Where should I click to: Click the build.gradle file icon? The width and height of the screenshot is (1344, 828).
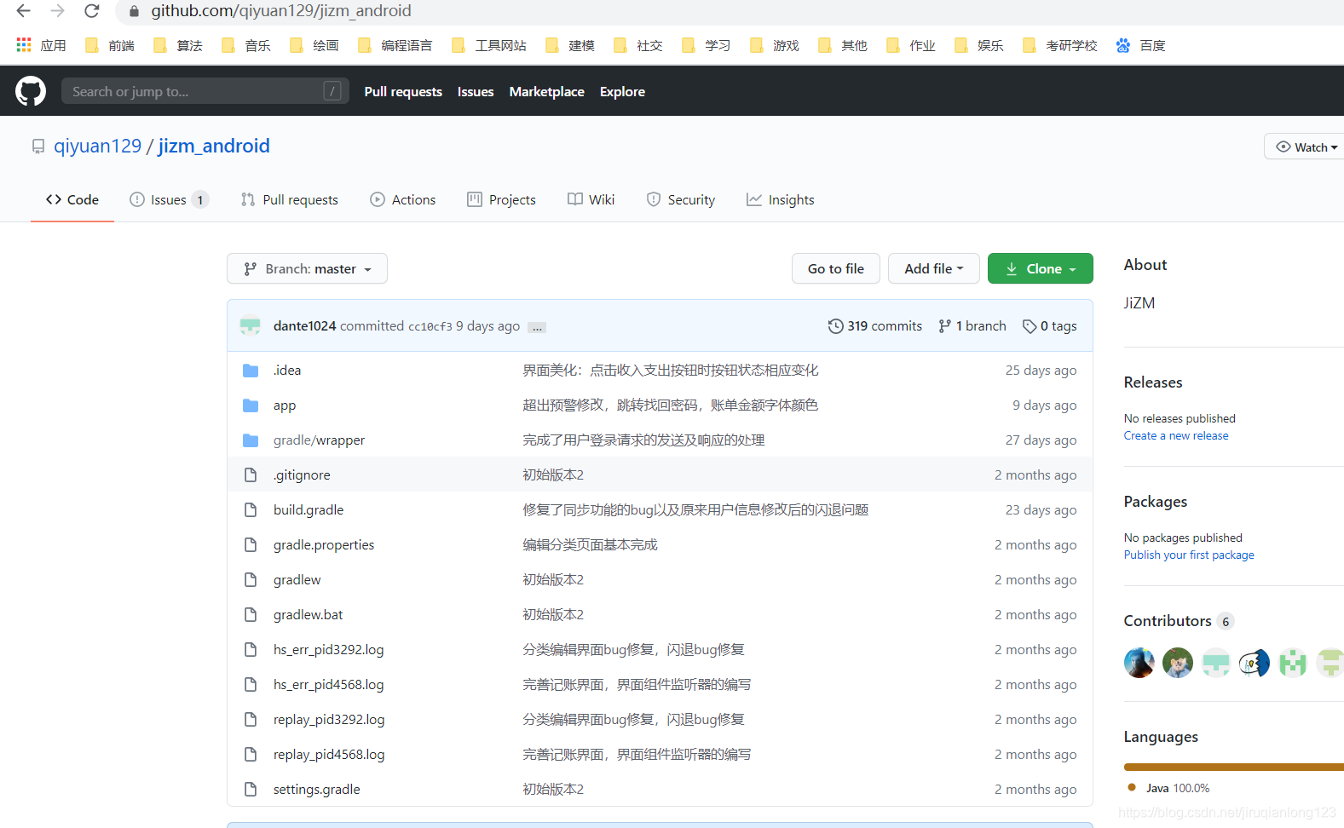(x=251, y=509)
